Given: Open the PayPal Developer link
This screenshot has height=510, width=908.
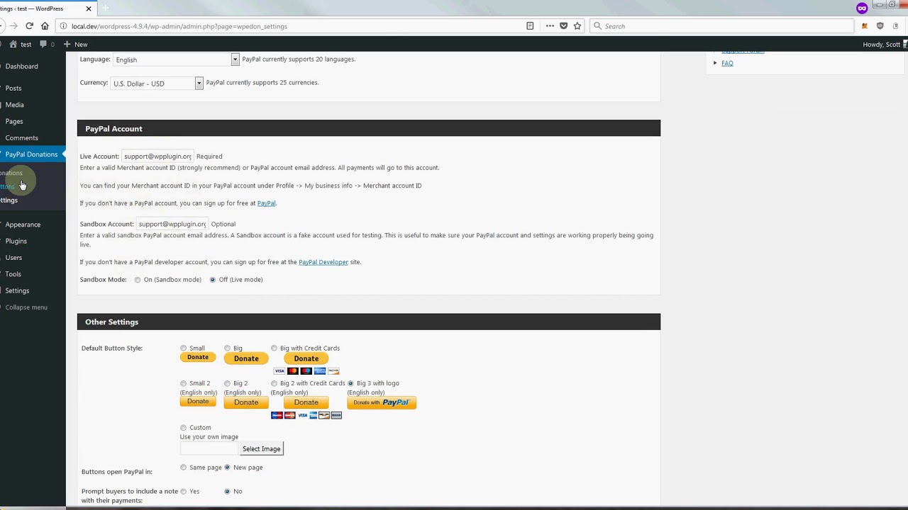Looking at the screenshot, I should tap(323, 262).
